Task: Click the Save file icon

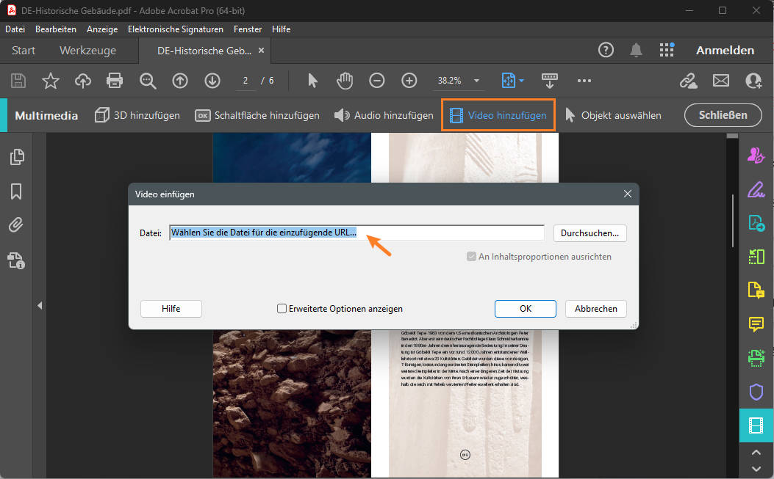Action: [x=18, y=81]
